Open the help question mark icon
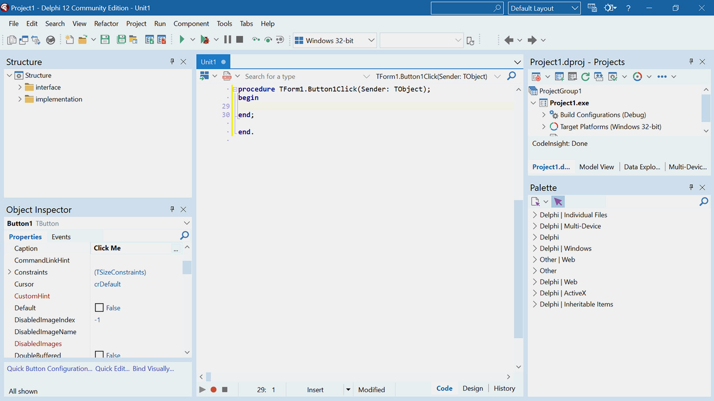714x401 pixels. (x=628, y=8)
